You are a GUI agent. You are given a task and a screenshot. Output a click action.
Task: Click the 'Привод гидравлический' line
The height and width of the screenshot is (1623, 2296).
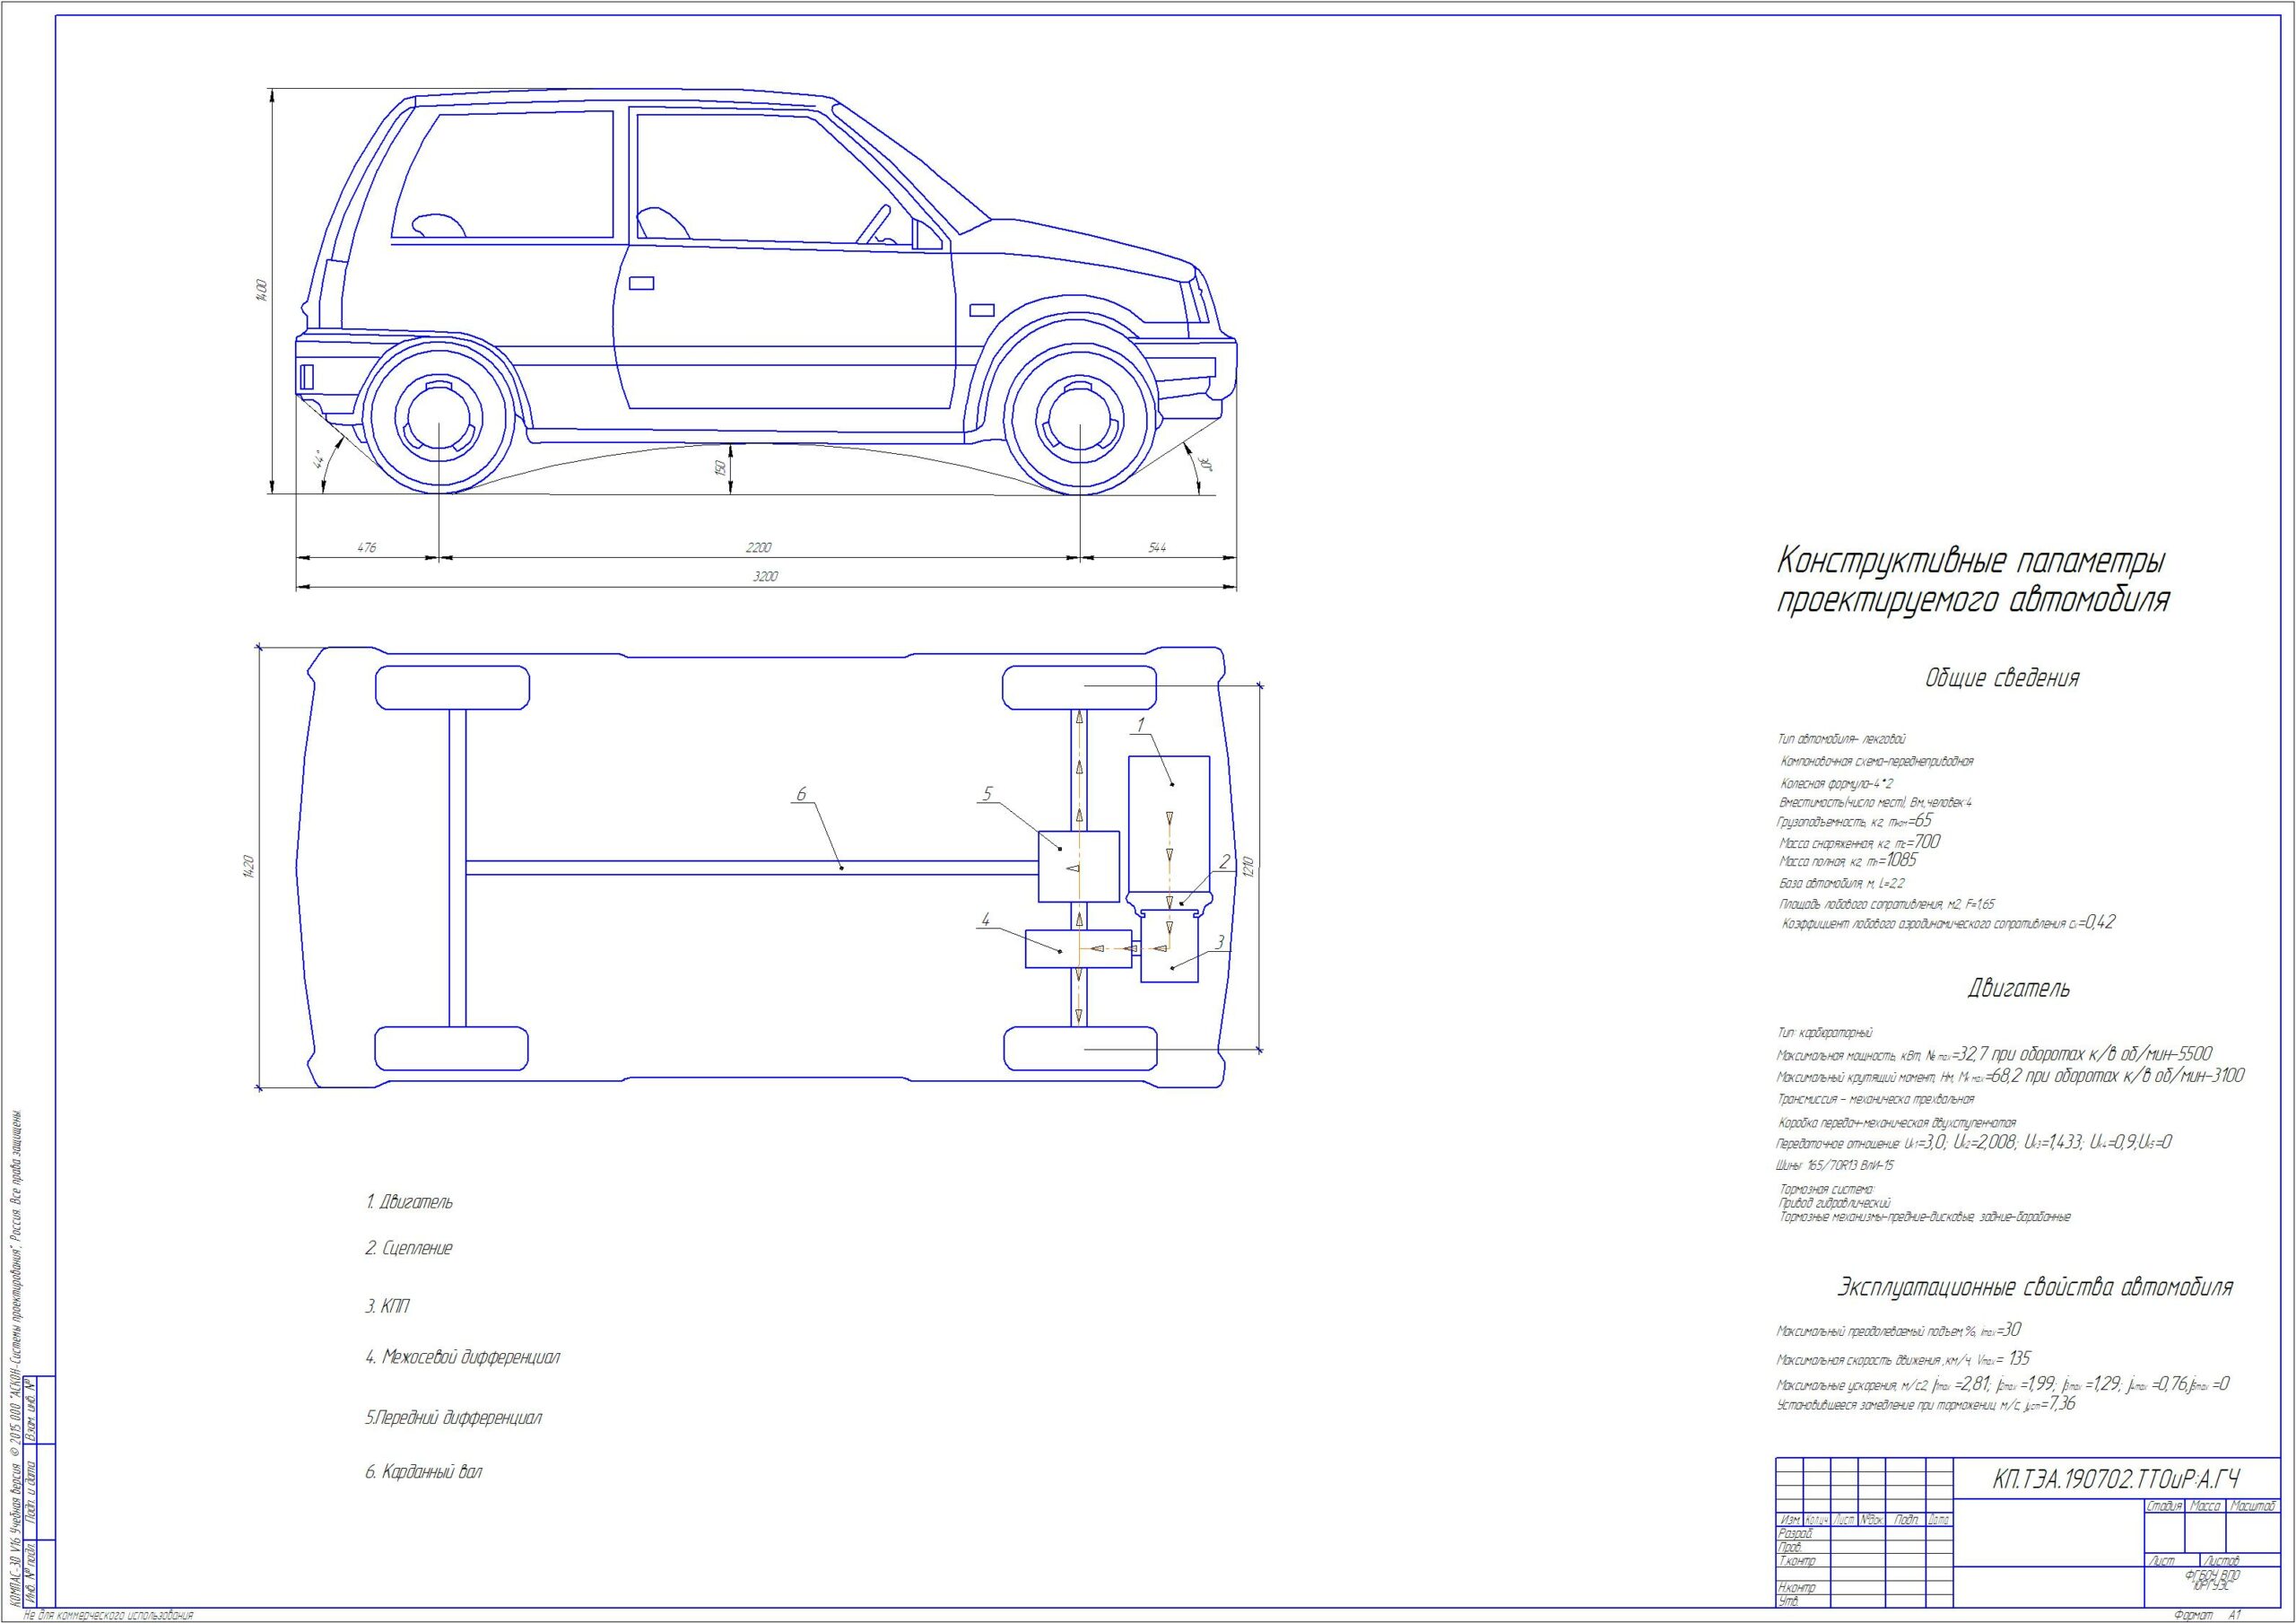coord(1835,1203)
